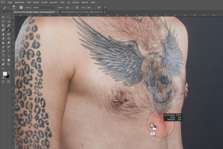This screenshot has height=149, width=223.
Task: Collapse the toolbox panel double-arrow
Action: click(2, 11)
